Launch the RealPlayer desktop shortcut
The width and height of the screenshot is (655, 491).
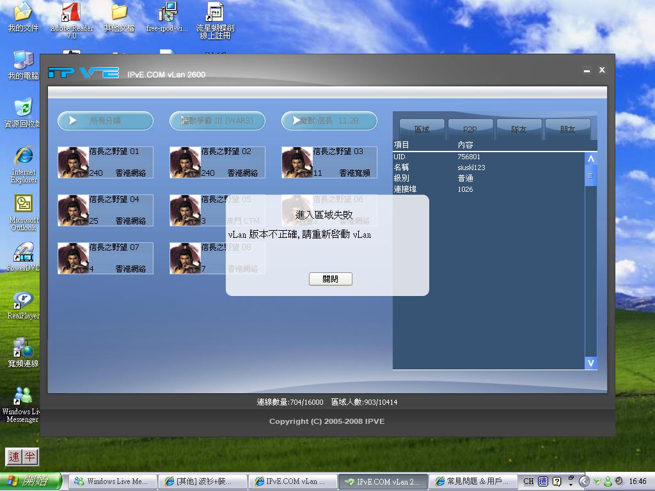(x=24, y=300)
